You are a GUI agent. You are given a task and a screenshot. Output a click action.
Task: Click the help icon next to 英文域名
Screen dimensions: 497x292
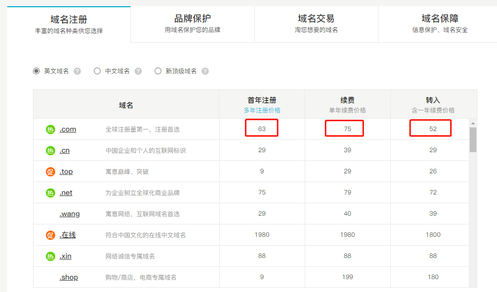(x=77, y=71)
